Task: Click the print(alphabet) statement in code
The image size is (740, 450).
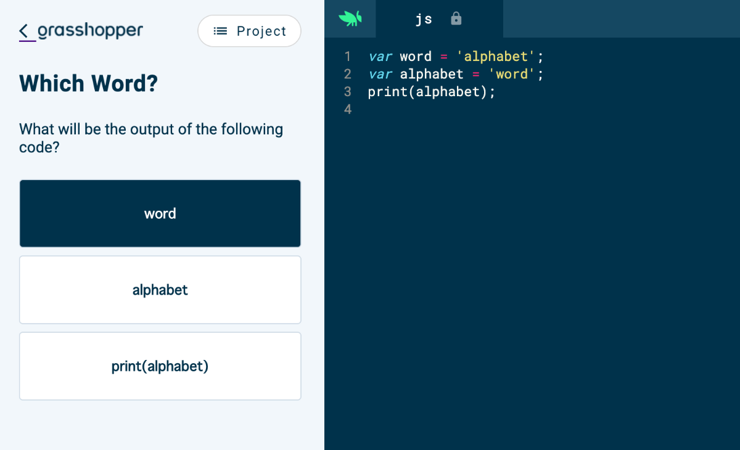Action: 431,92
